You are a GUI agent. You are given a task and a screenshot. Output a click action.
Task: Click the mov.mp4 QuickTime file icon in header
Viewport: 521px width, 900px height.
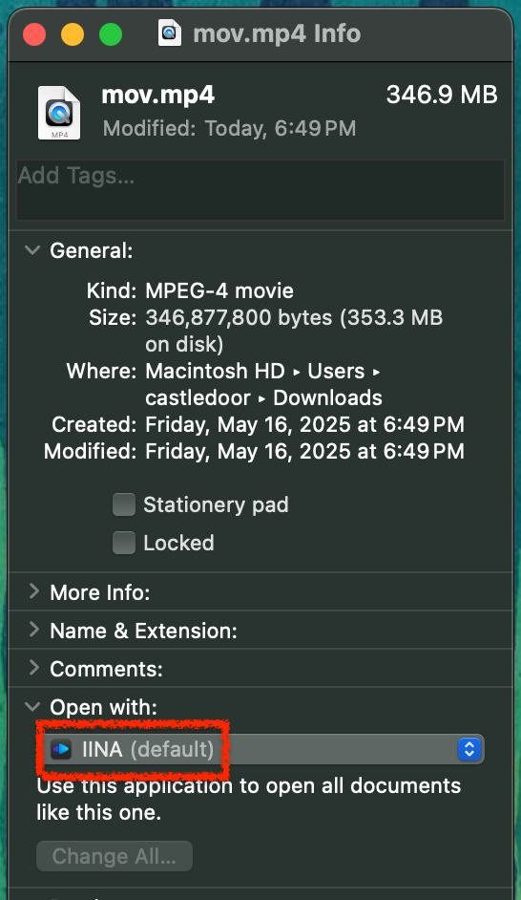pos(59,113)
